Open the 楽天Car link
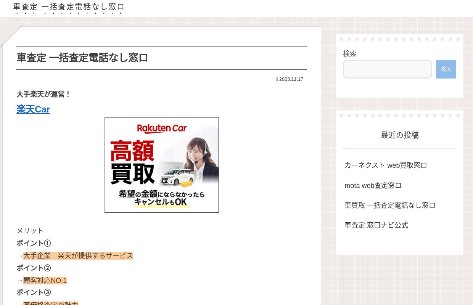Screen dimensions: 473x305 (x=33, y=109)
